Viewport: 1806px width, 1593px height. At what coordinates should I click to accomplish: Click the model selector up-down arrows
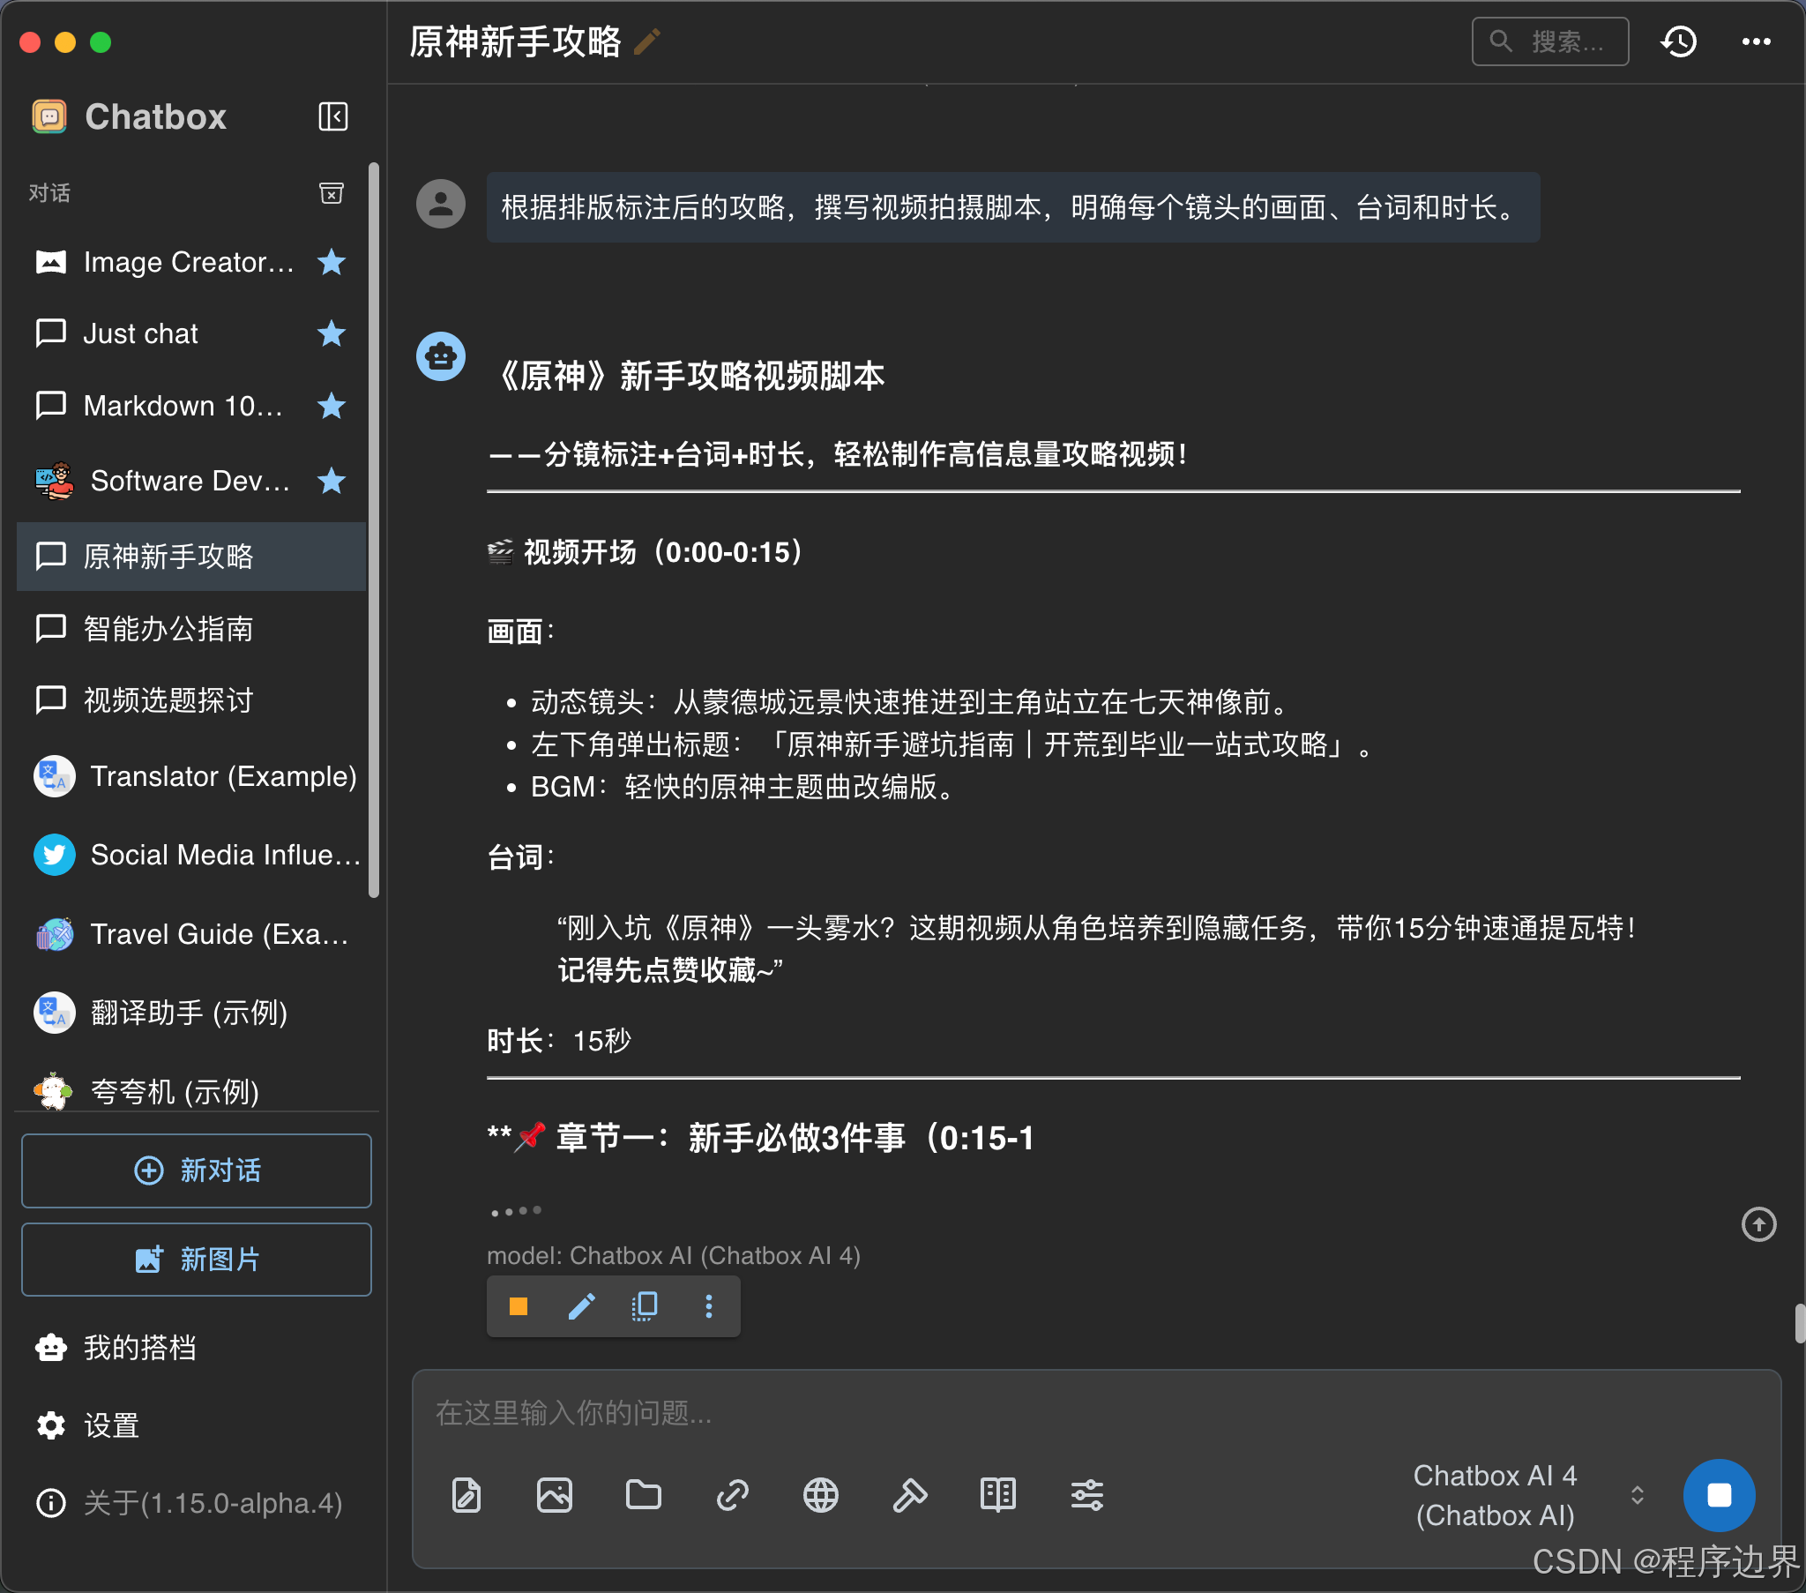(x=1637, y=1496)
